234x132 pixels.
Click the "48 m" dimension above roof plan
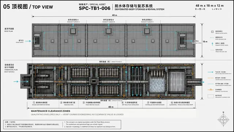tap(114, 15)
